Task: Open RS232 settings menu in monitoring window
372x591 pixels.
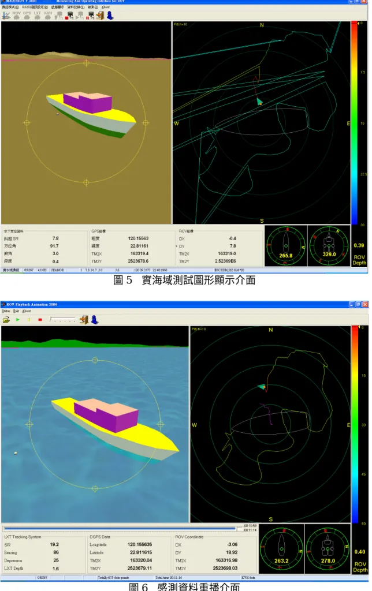Action: 35,7
